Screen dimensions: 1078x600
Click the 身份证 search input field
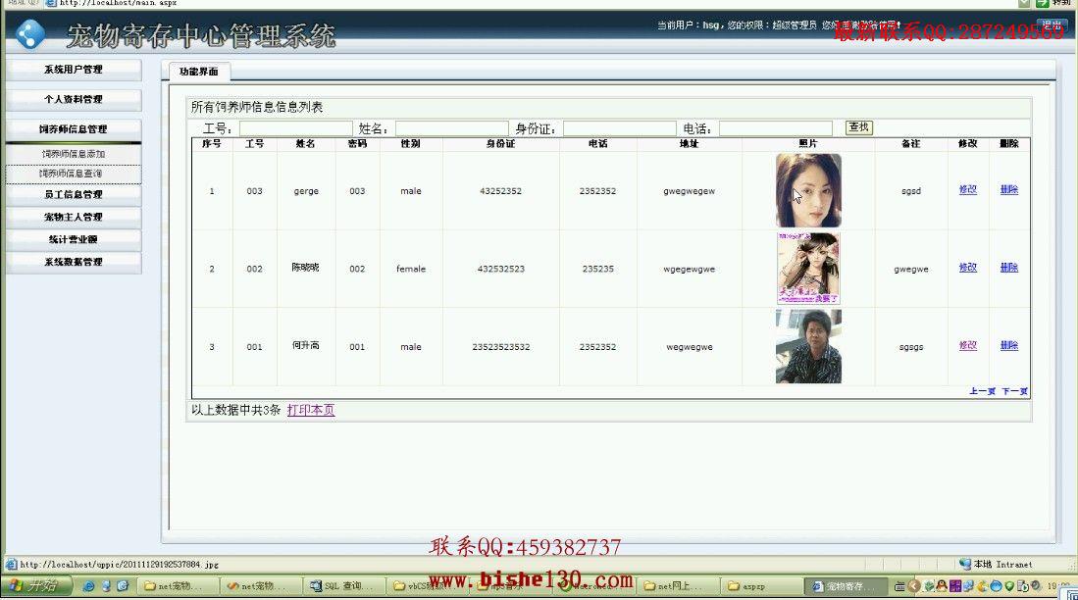pos(620,128)
